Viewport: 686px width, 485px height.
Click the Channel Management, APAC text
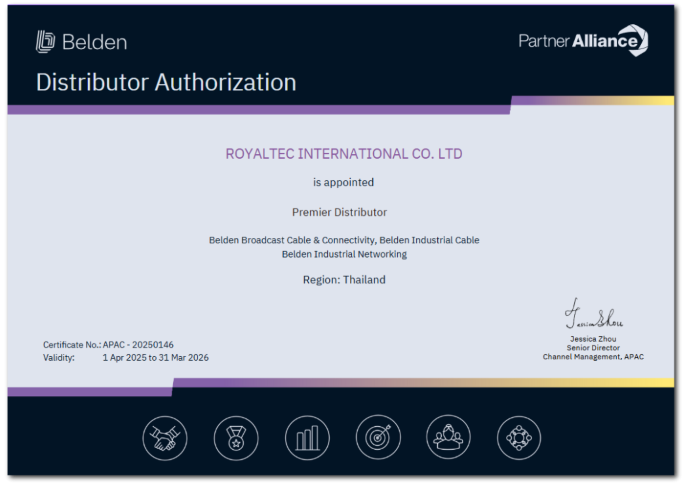pos(593,357)
